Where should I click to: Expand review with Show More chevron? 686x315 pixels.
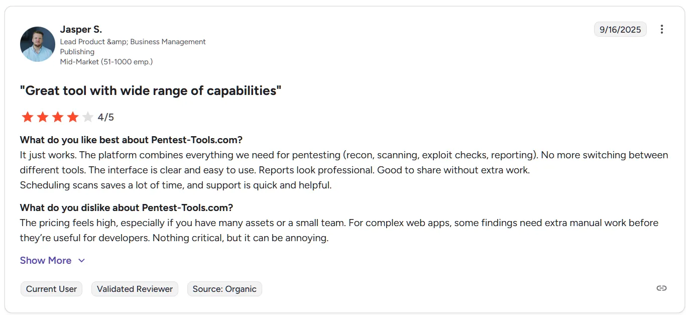[81, 260]
